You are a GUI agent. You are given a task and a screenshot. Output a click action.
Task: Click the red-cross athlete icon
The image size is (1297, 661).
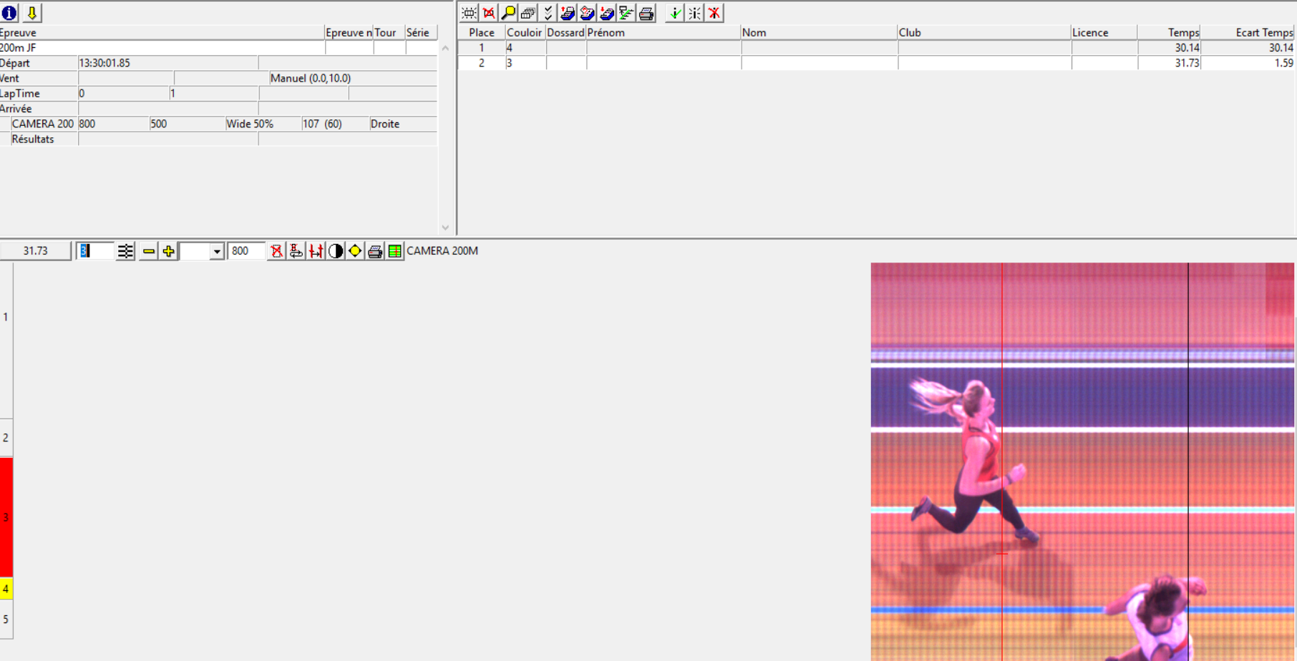coord(714,13)
